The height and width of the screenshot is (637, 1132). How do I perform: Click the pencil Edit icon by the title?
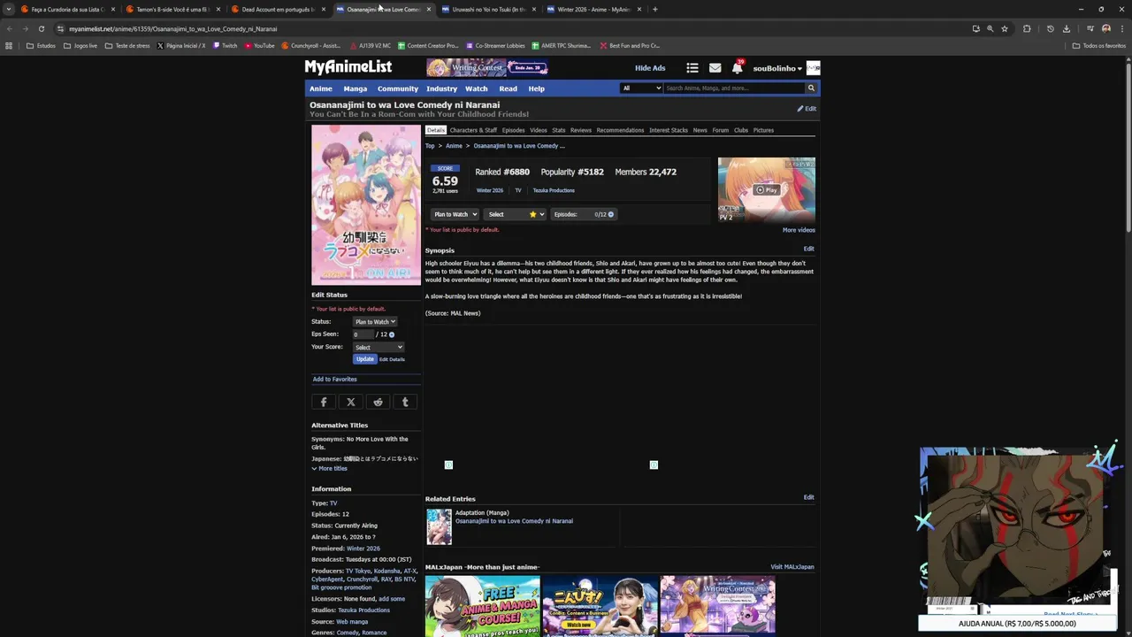[807, 109]
